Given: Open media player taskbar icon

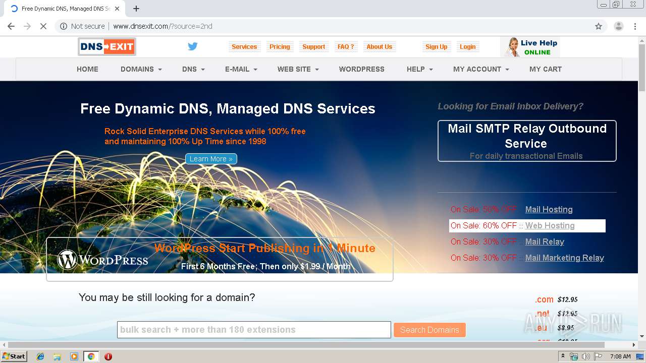Looking at the screenshot, I should point(74,356).
